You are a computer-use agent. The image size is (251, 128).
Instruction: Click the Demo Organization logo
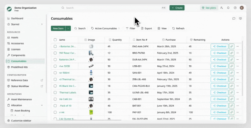[x=9, y=9]
